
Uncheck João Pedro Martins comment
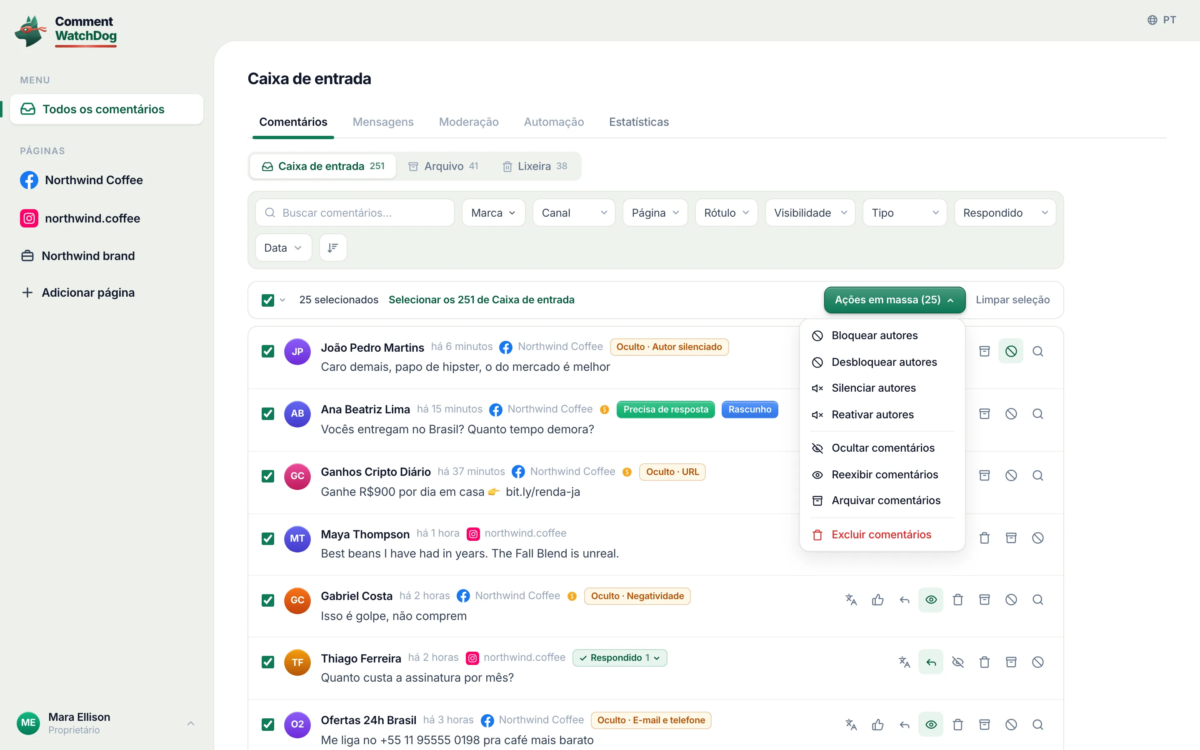268,351
